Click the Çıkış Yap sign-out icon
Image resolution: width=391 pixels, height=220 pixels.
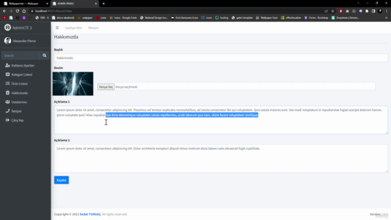click(x=7, y=120)
